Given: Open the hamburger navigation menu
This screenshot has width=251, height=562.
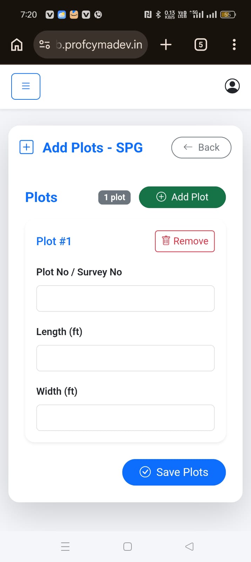Looking at the screenshot, I should click(26, 86).
